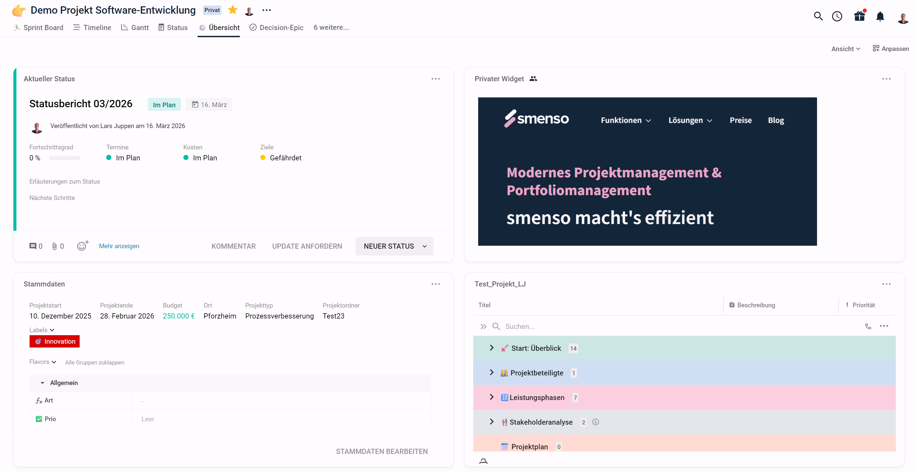Image resolution: width=915 pixels, height=472 pixels.
Task: Click the info icon on Stakeholderanalyse row
Action: click(596, 422)
